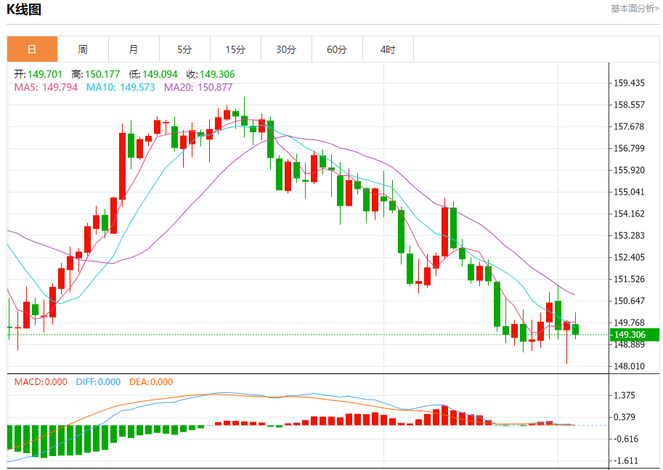This screenshot has height=470, width=663.
Task: Click the 155.041 price axis label
Action: pos(629,192)
